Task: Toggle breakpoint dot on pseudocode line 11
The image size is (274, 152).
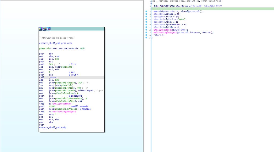Action: click(x=146, y=27)
